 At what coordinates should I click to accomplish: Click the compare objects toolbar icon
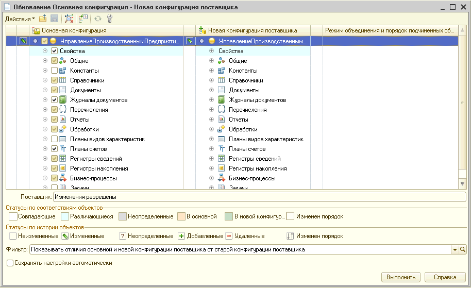[83, 19]
